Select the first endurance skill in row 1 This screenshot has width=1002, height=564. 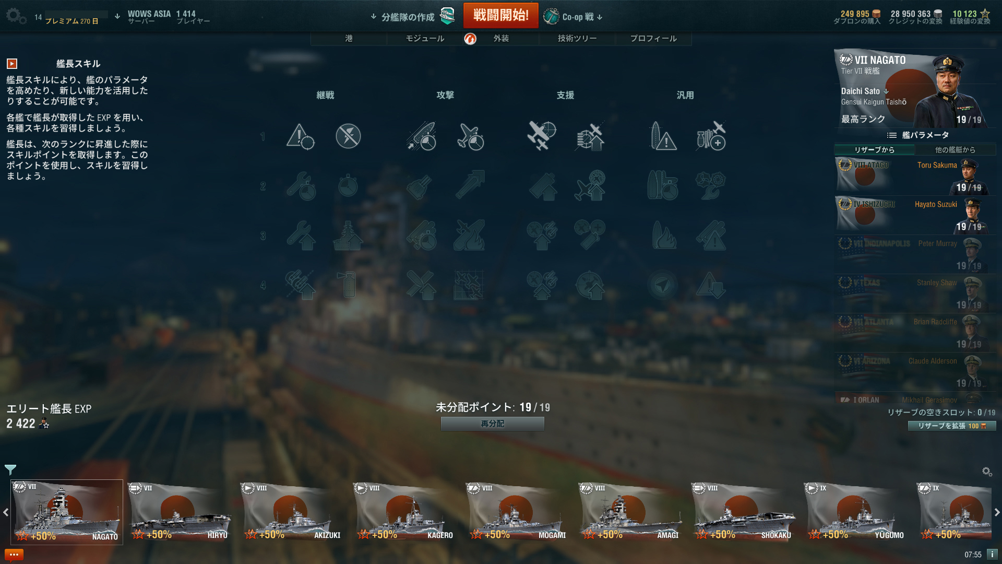click(x=301, y=136)
